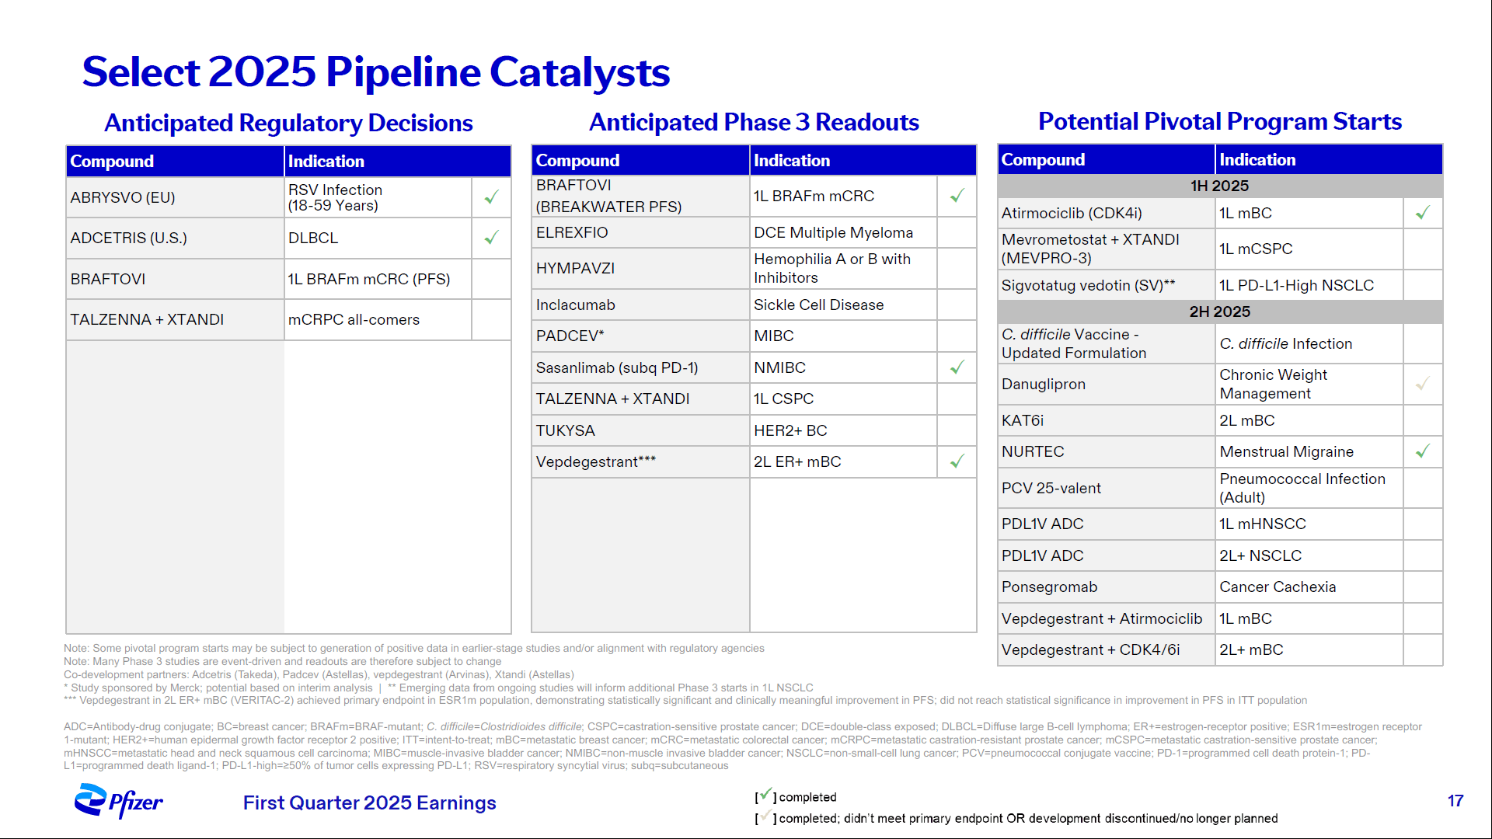
Task: Click the Pfizer logo
Action: click(118, 801)
